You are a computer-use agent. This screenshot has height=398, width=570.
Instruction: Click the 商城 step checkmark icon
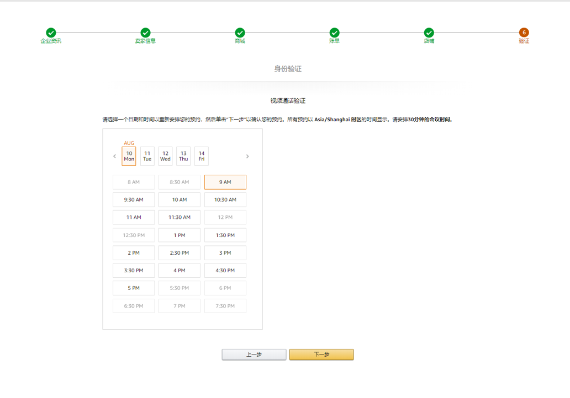tap(240, 32)
